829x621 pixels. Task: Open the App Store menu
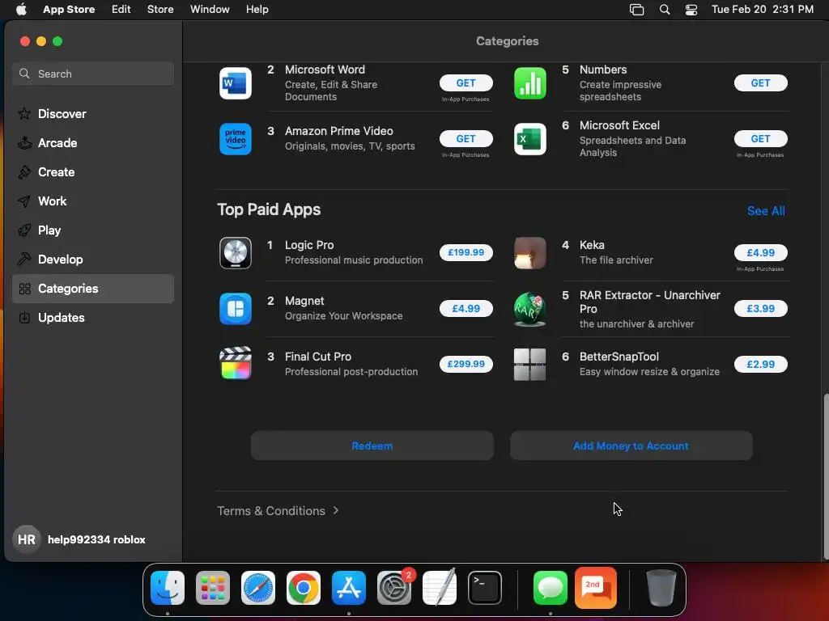69,10
